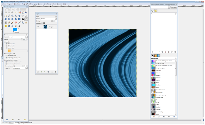Select the Dodge/Burn tool
This screenshot has height=125, width=205.
[19, 26]
